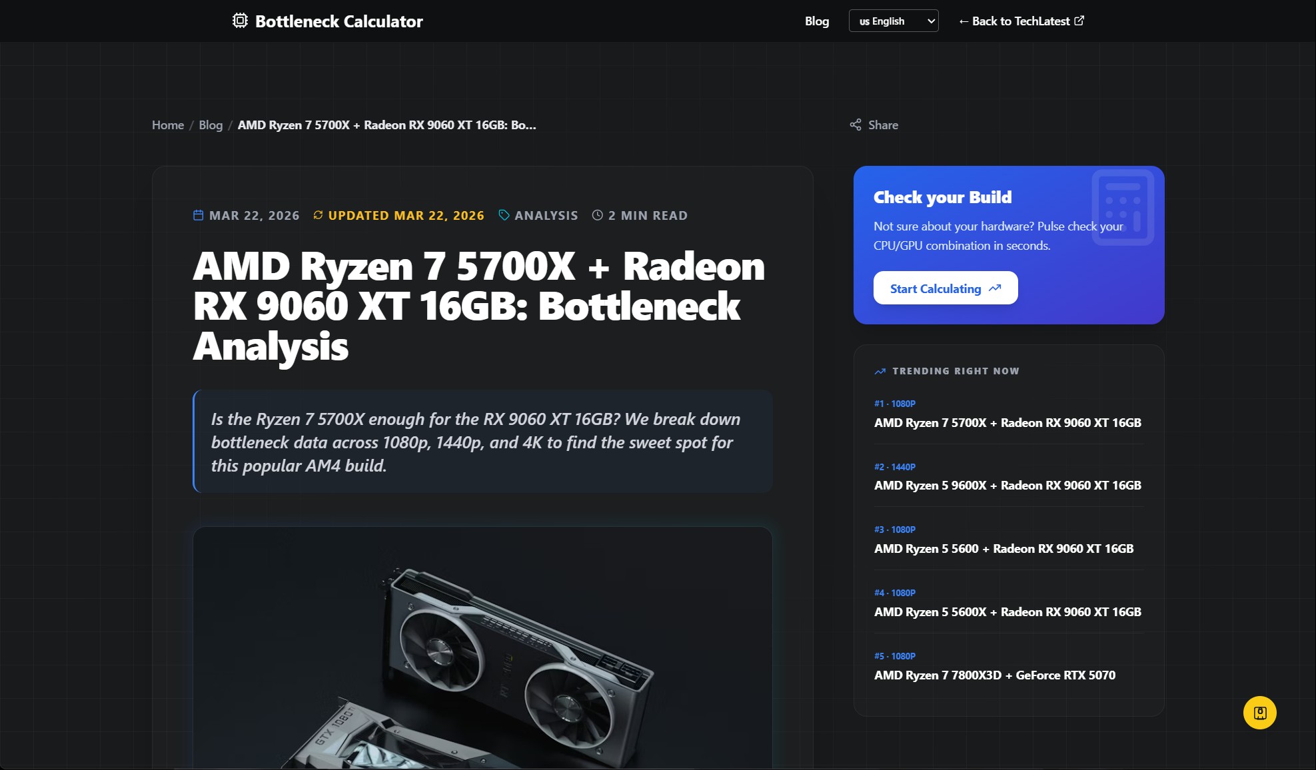Click the yellow floating bookmark button
Image resolution: width=1316 pixels, height=770 pixels.
1259,713
